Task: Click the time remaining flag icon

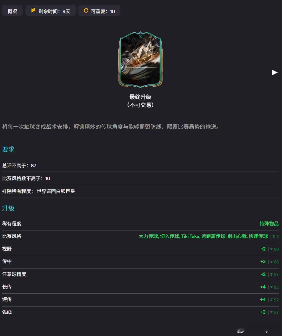Action: [x=33, y=10]
